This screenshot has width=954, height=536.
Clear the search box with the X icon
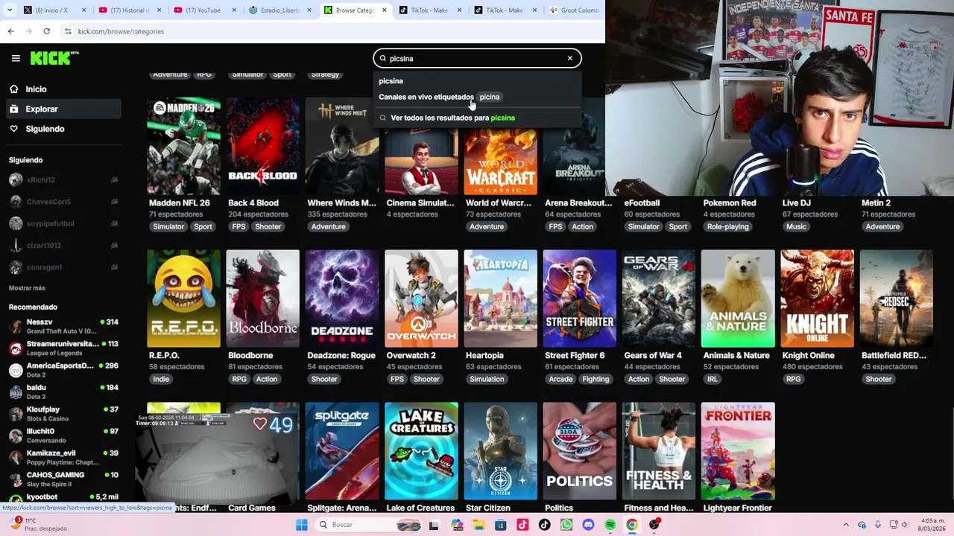click(570, 58)
